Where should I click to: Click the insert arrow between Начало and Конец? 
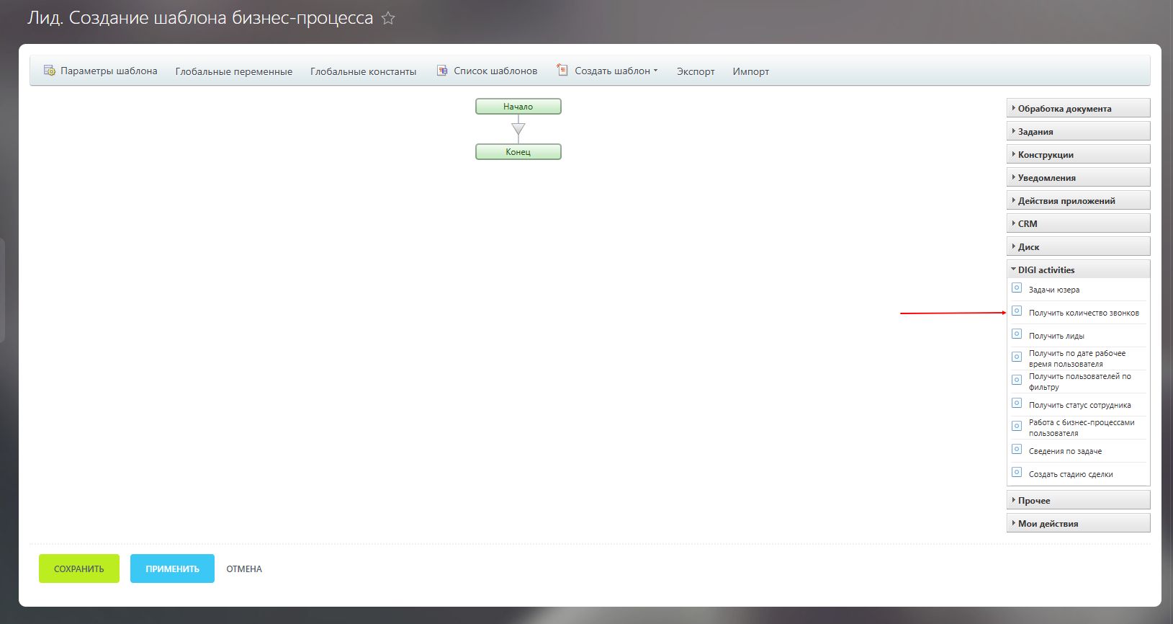[518, 129]
